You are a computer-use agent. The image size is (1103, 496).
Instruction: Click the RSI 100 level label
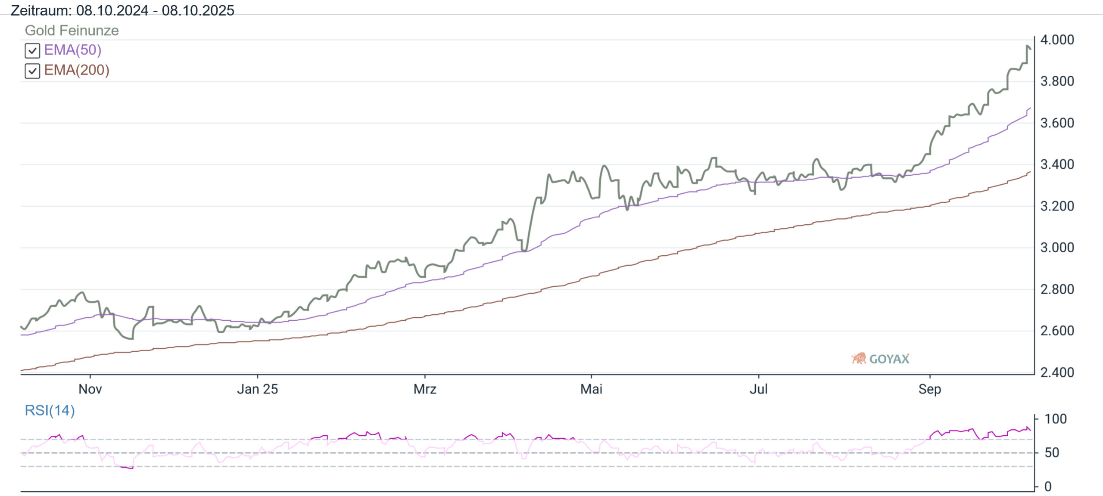(x=1055, y=419)
